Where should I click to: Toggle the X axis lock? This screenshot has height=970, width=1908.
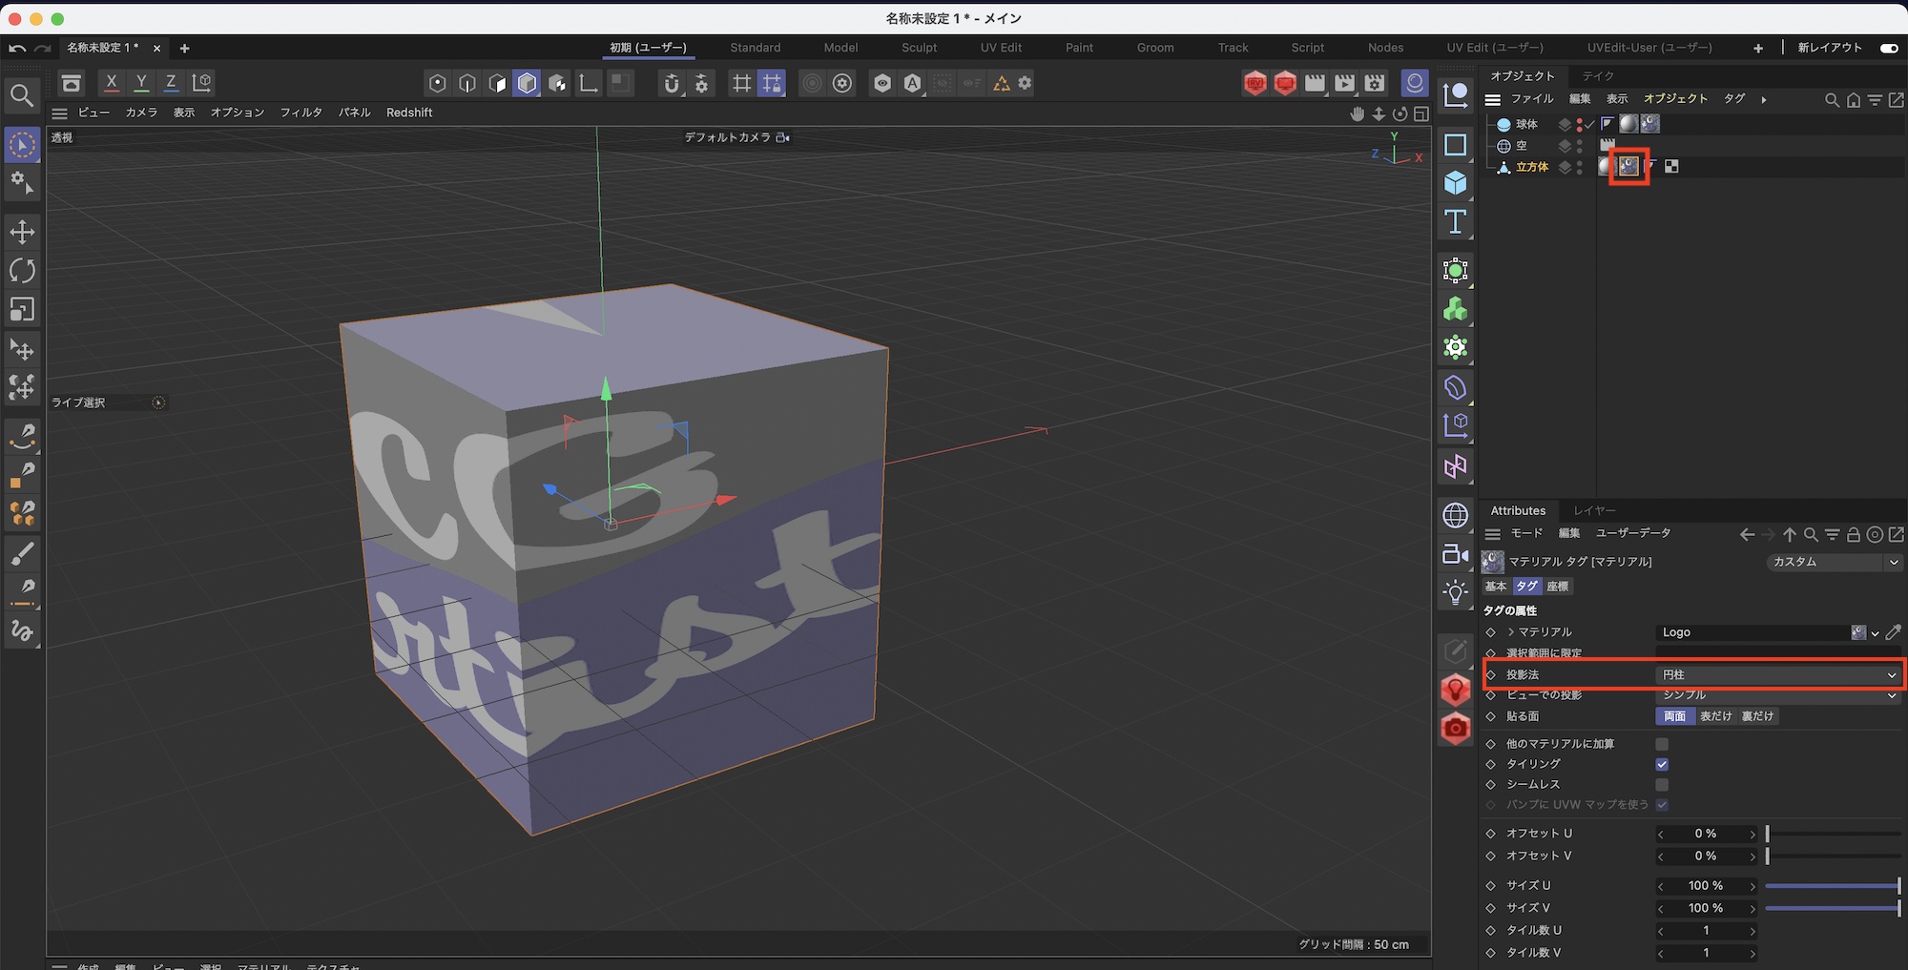click(x=112, y=83)
